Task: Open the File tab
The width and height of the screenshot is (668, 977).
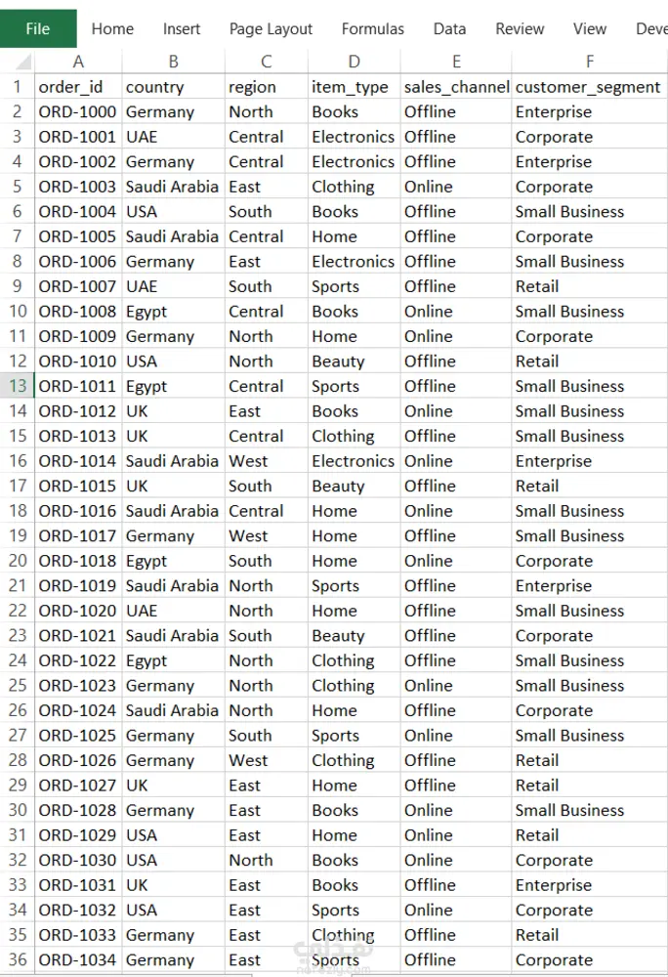Action: pos(38,28)
